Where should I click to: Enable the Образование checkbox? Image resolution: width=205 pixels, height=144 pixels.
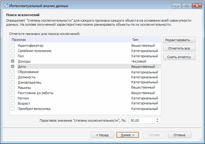pos(13,72)
